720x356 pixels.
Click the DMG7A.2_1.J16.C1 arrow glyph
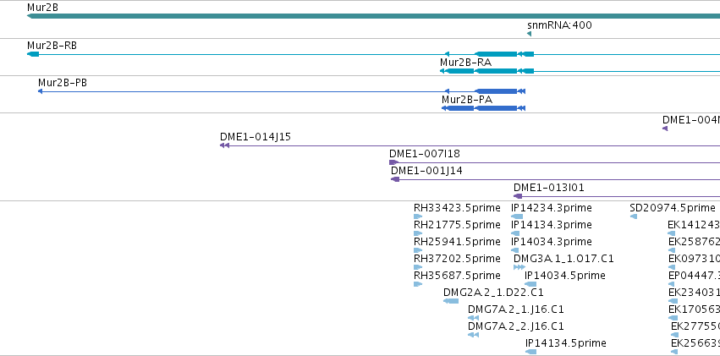(x=474, y=318)
